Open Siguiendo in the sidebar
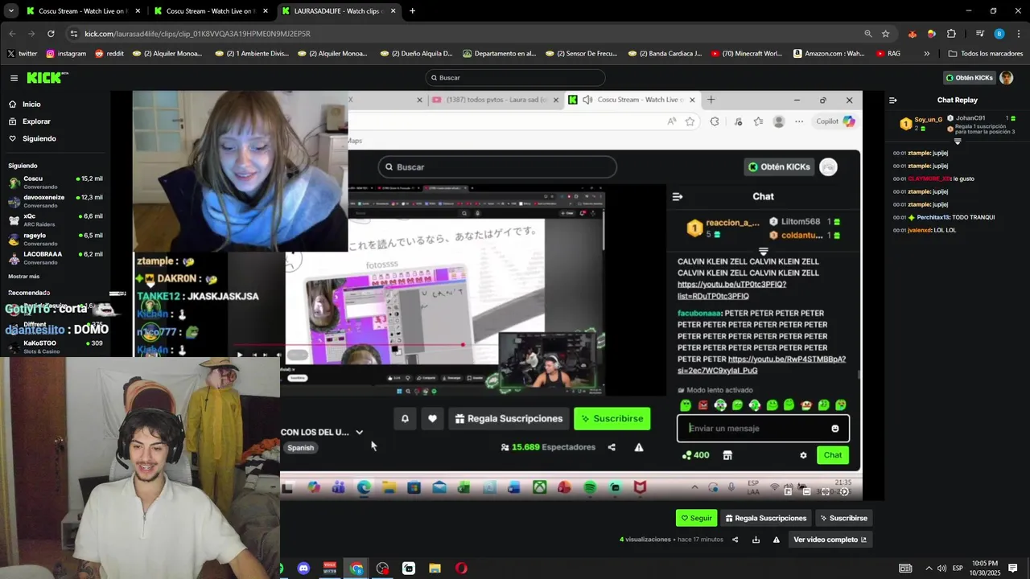Image resolution: width=1030 pixels, height=579 pixels. coord(39,138)
